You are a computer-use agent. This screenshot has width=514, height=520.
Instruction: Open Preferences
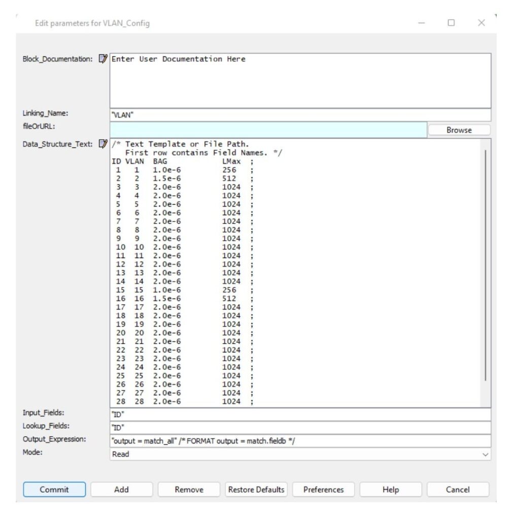[x=323, y=490]
